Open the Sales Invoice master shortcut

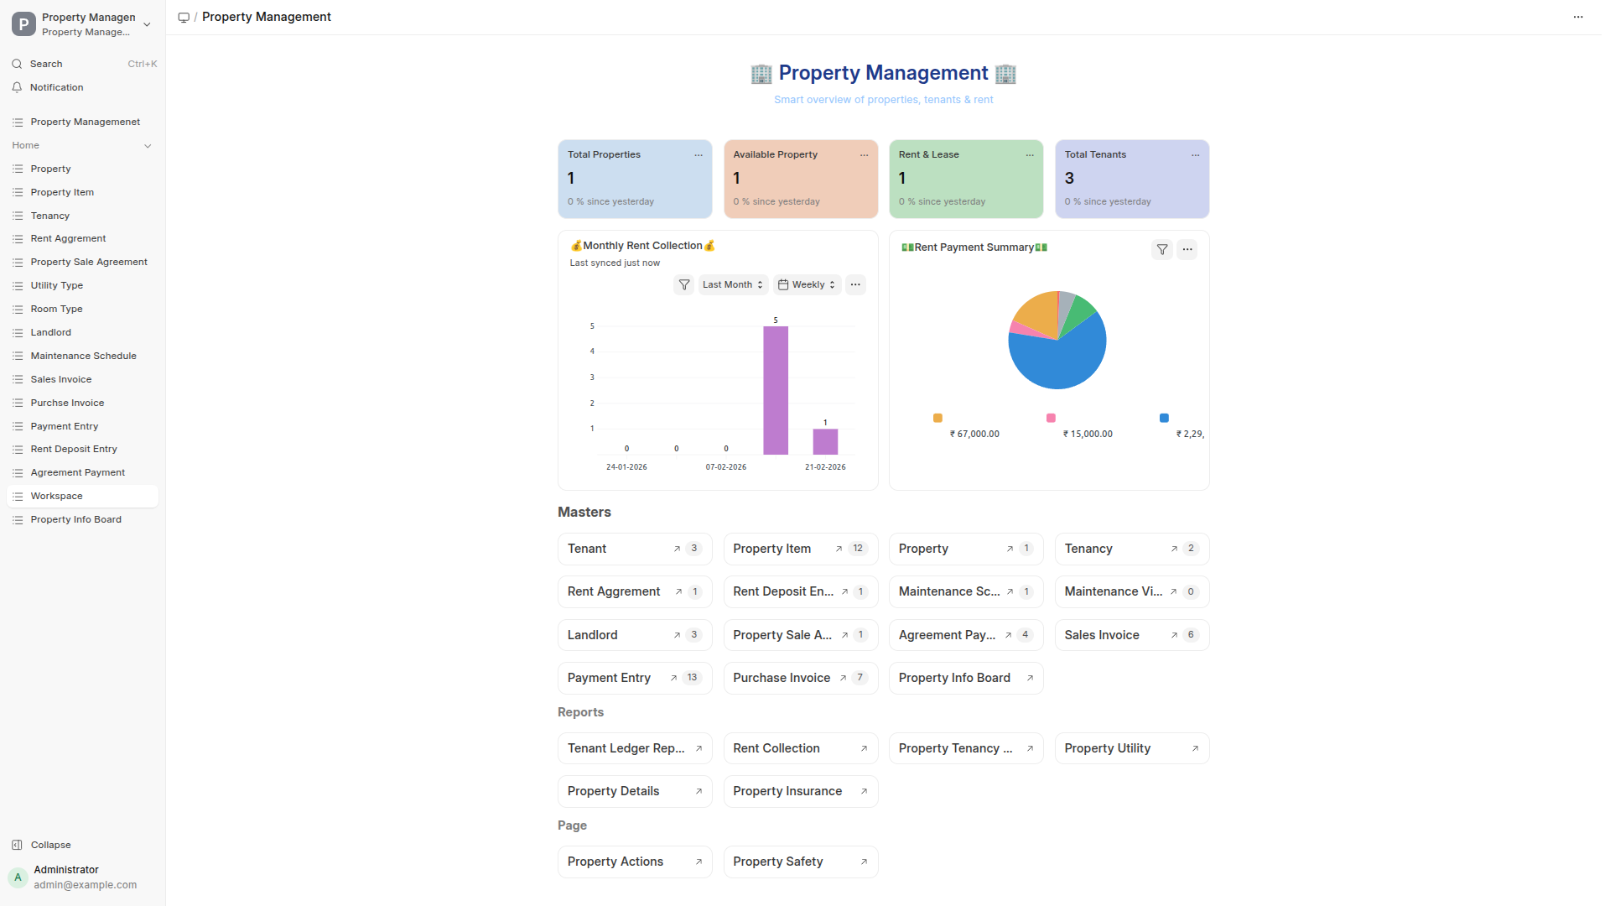pos(1132,635)
